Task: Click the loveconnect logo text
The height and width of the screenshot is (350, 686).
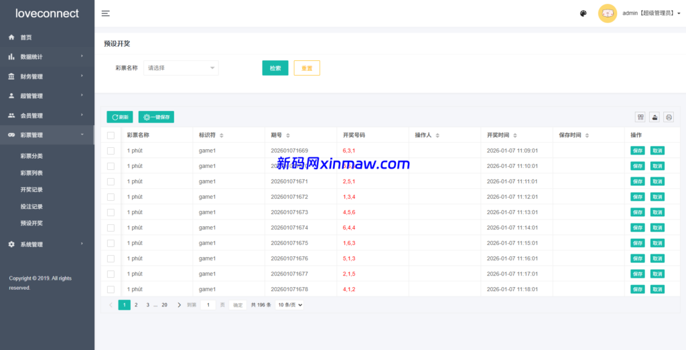Action: point(48,13)
